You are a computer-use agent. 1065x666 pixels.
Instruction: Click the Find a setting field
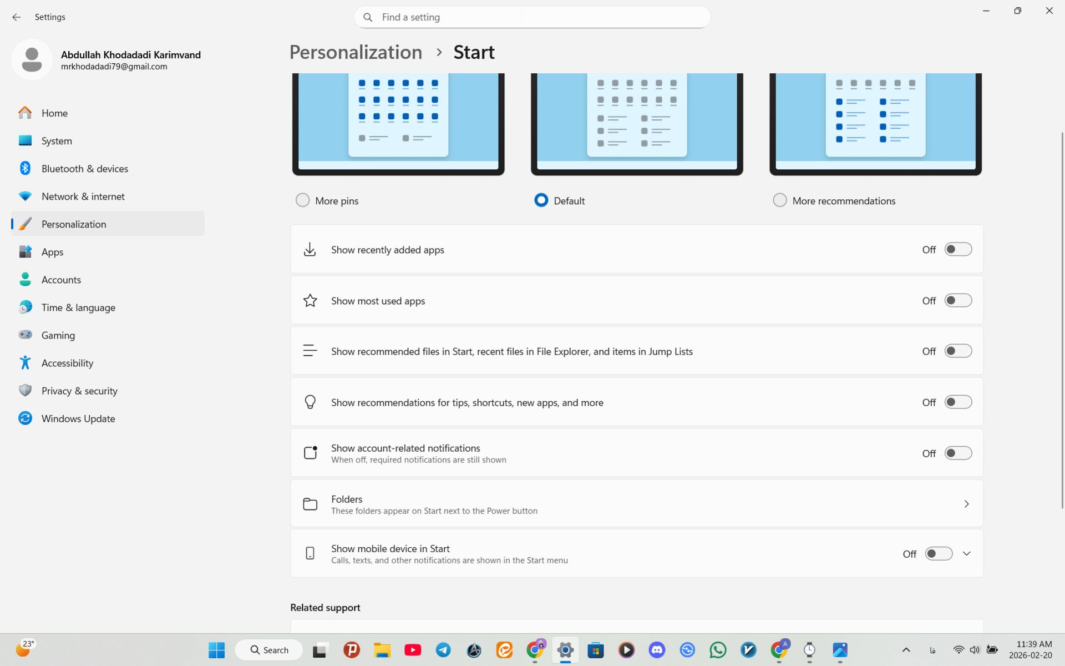532,17
